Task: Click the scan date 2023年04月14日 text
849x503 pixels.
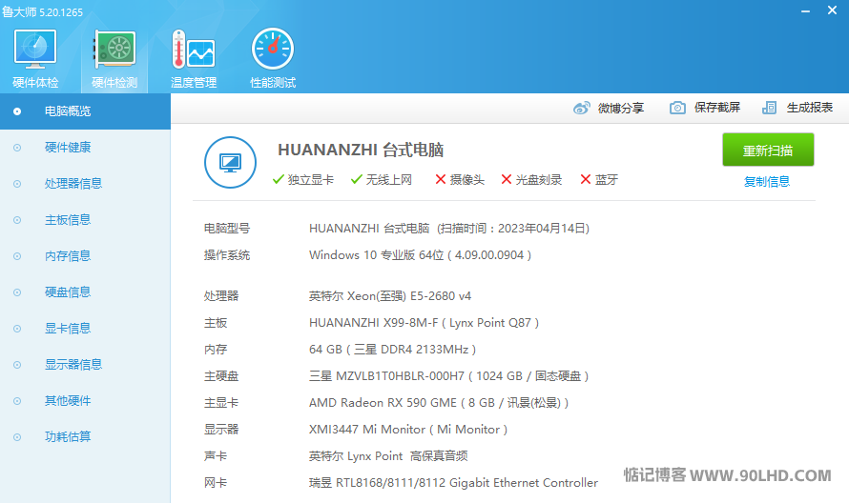Action: point(542,229)
